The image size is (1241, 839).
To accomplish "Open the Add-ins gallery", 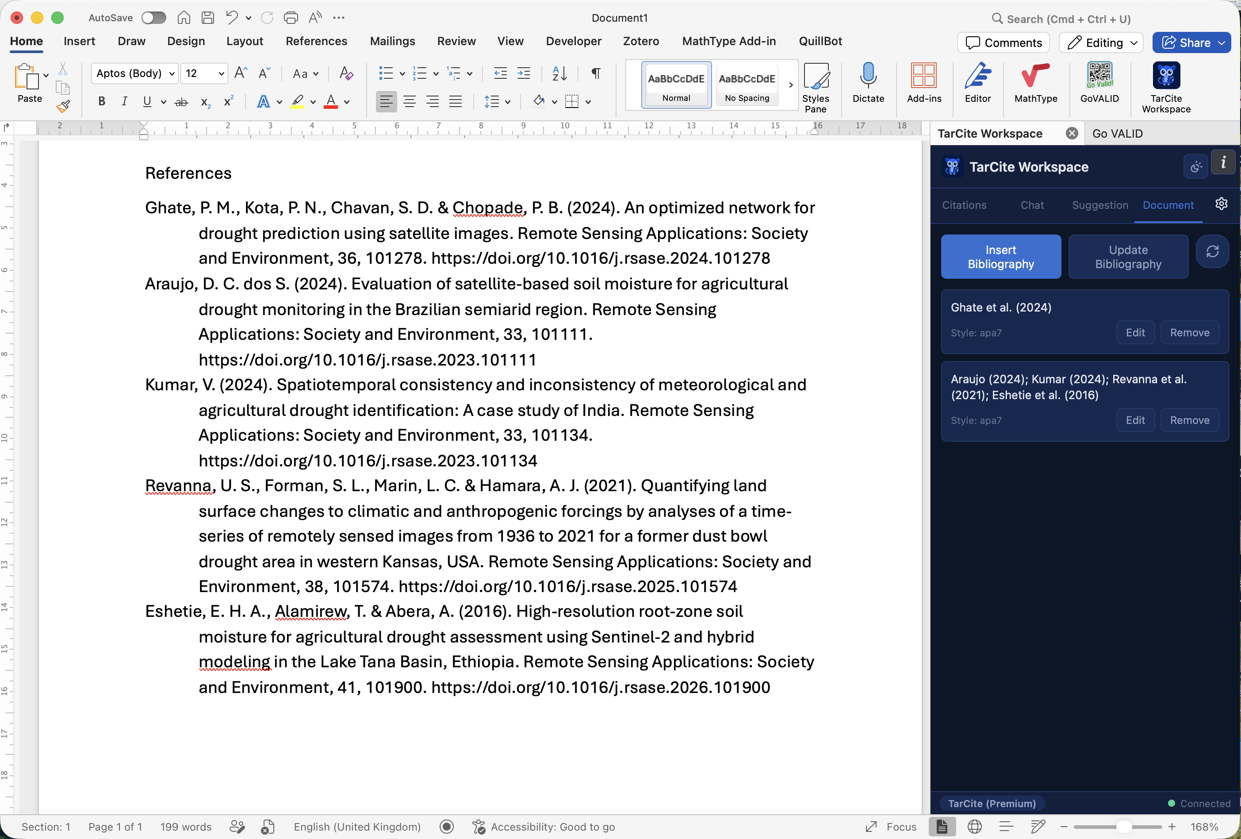I will (x=924, y=83).
